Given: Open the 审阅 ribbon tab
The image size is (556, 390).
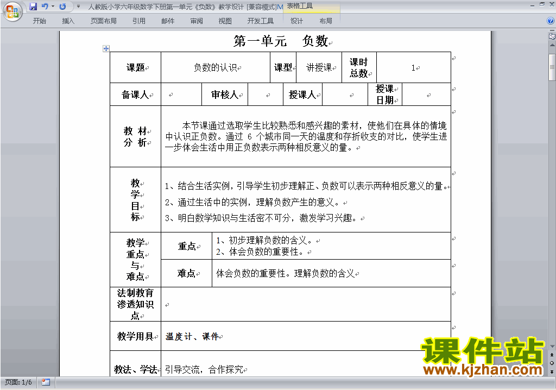Looking at the screenshot, I should click(x=197, y=21).
